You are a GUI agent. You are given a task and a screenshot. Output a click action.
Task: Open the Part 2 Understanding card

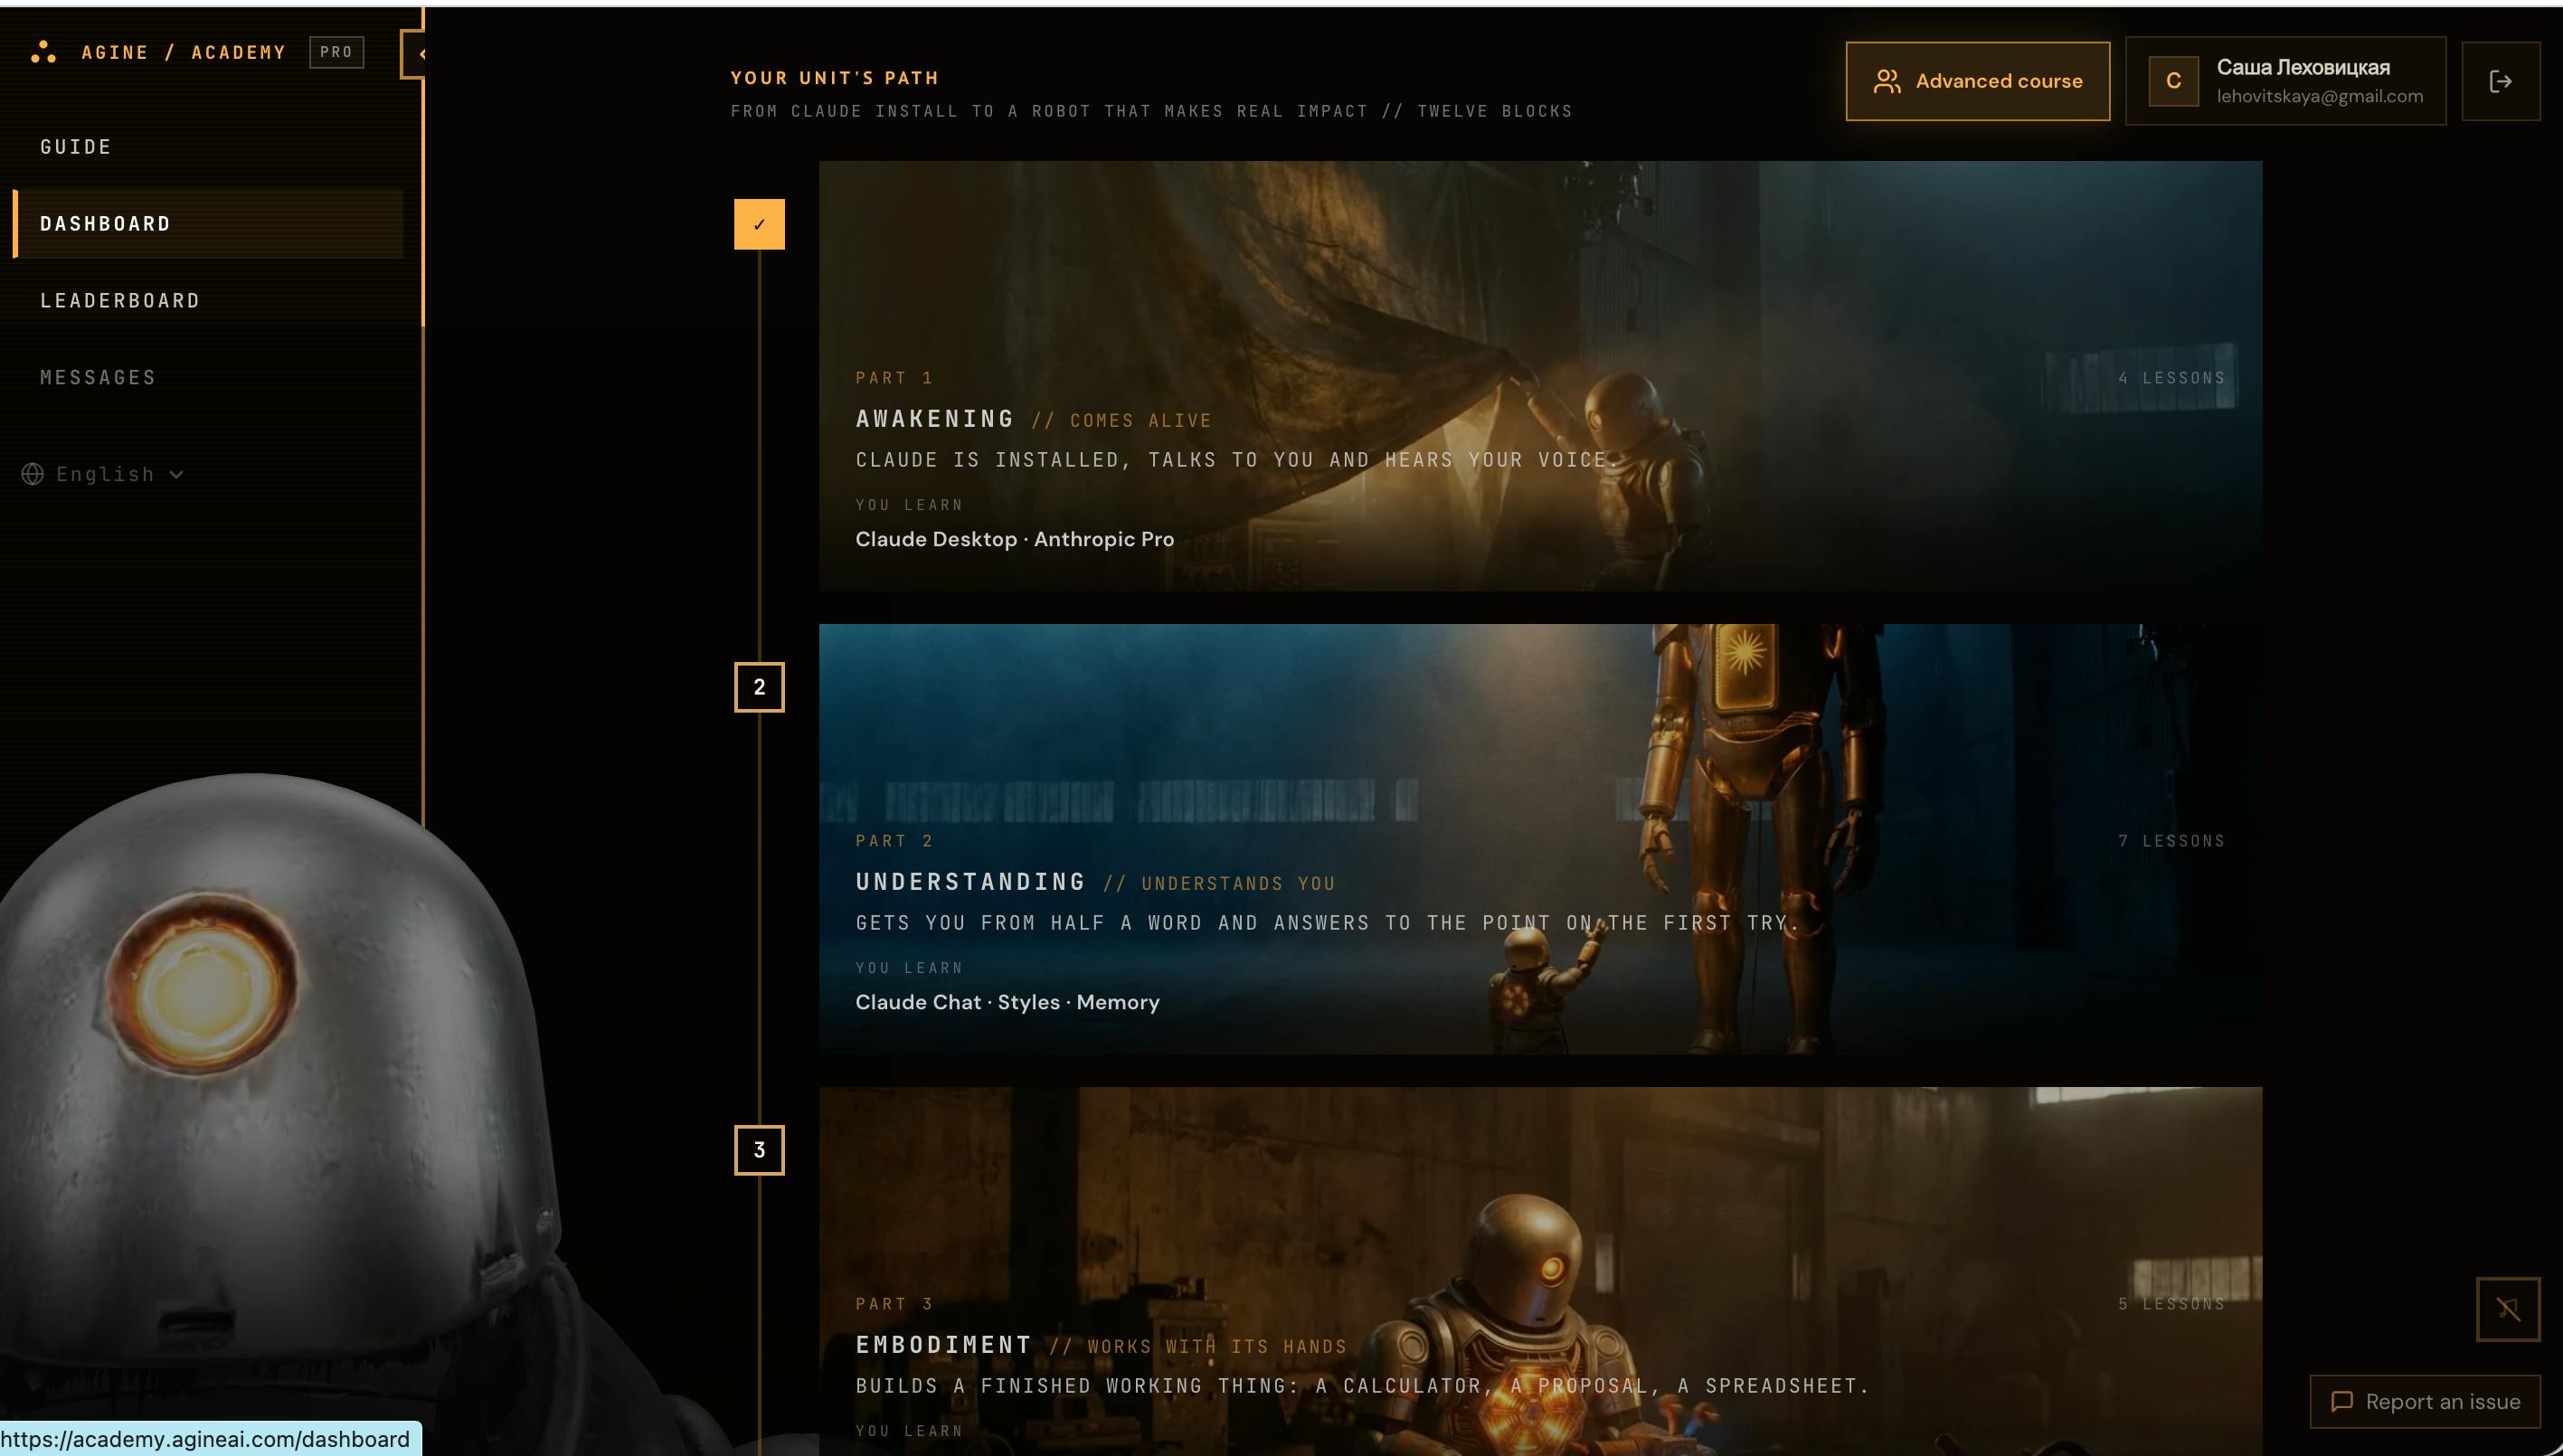click(x=1540, y=838)
